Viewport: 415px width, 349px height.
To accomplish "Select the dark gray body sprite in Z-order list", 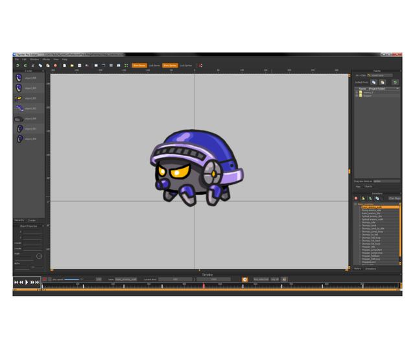I will click(19, 119).
